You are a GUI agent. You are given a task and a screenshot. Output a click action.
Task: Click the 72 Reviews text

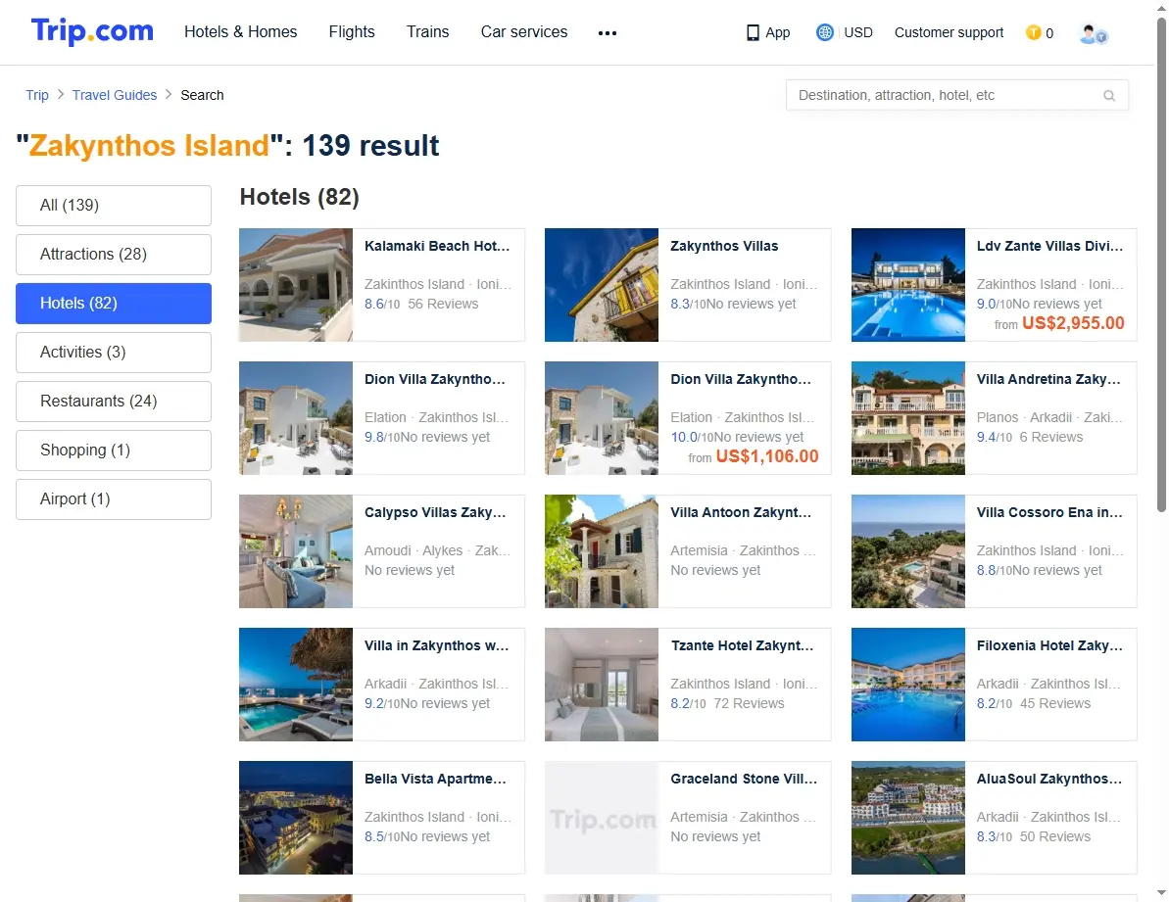749,704
